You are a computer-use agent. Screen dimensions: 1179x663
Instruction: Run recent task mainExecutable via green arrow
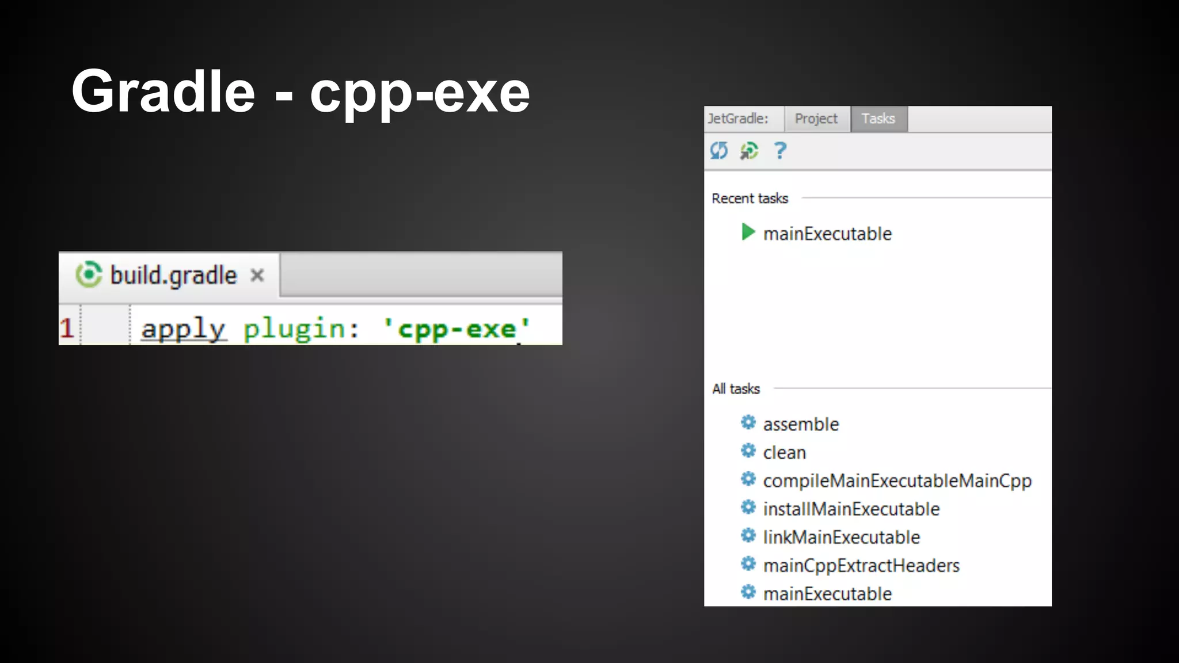pyautogui.click(x=748, y=232)
